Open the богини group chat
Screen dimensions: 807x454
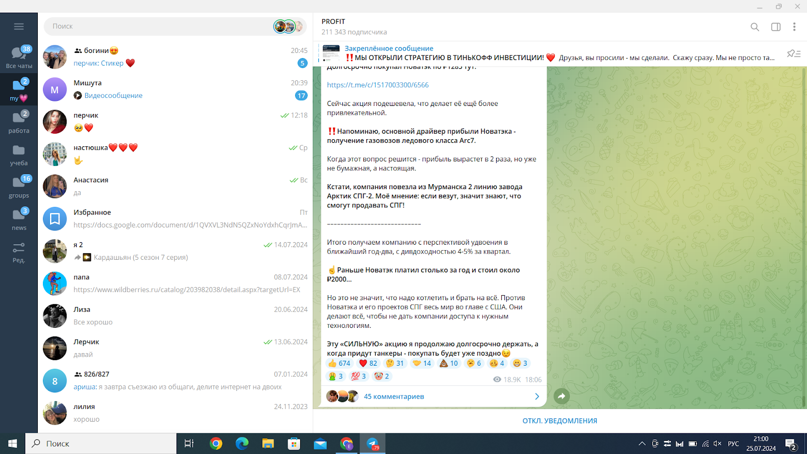176,57
